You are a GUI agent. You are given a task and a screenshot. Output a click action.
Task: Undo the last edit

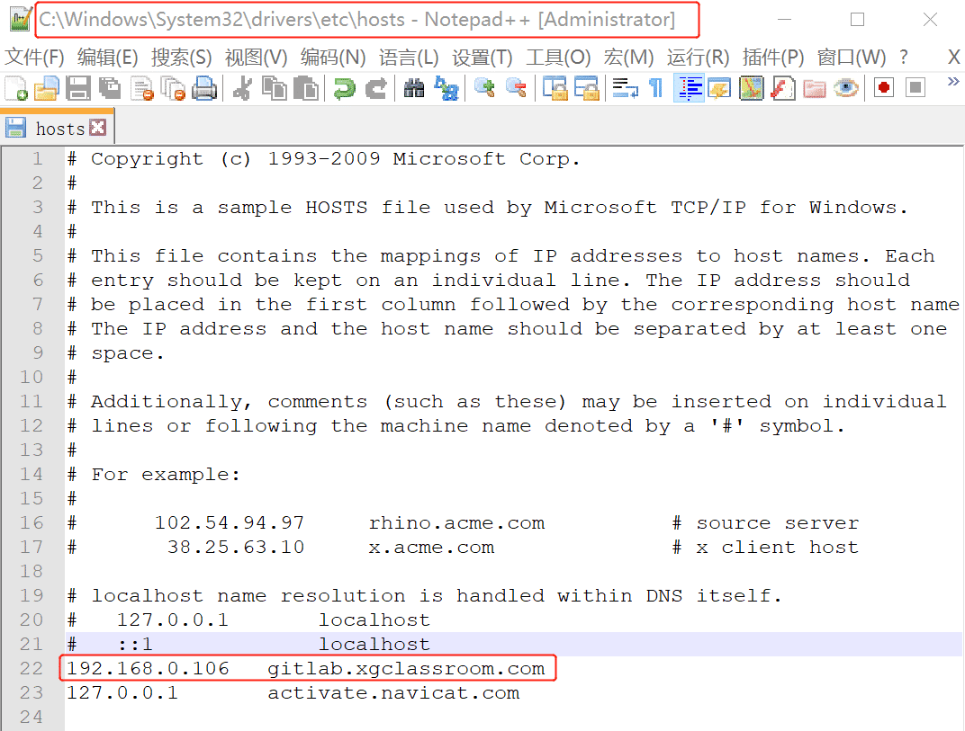345,88
